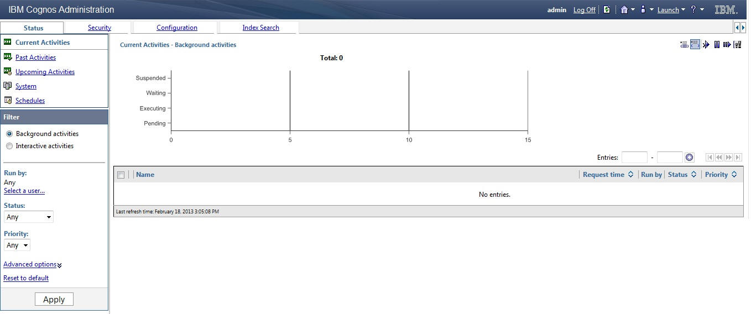Click the go arrow button beside Entries fields
The image size is (751, 314).
pyautogui.click(x=689, y=158)
